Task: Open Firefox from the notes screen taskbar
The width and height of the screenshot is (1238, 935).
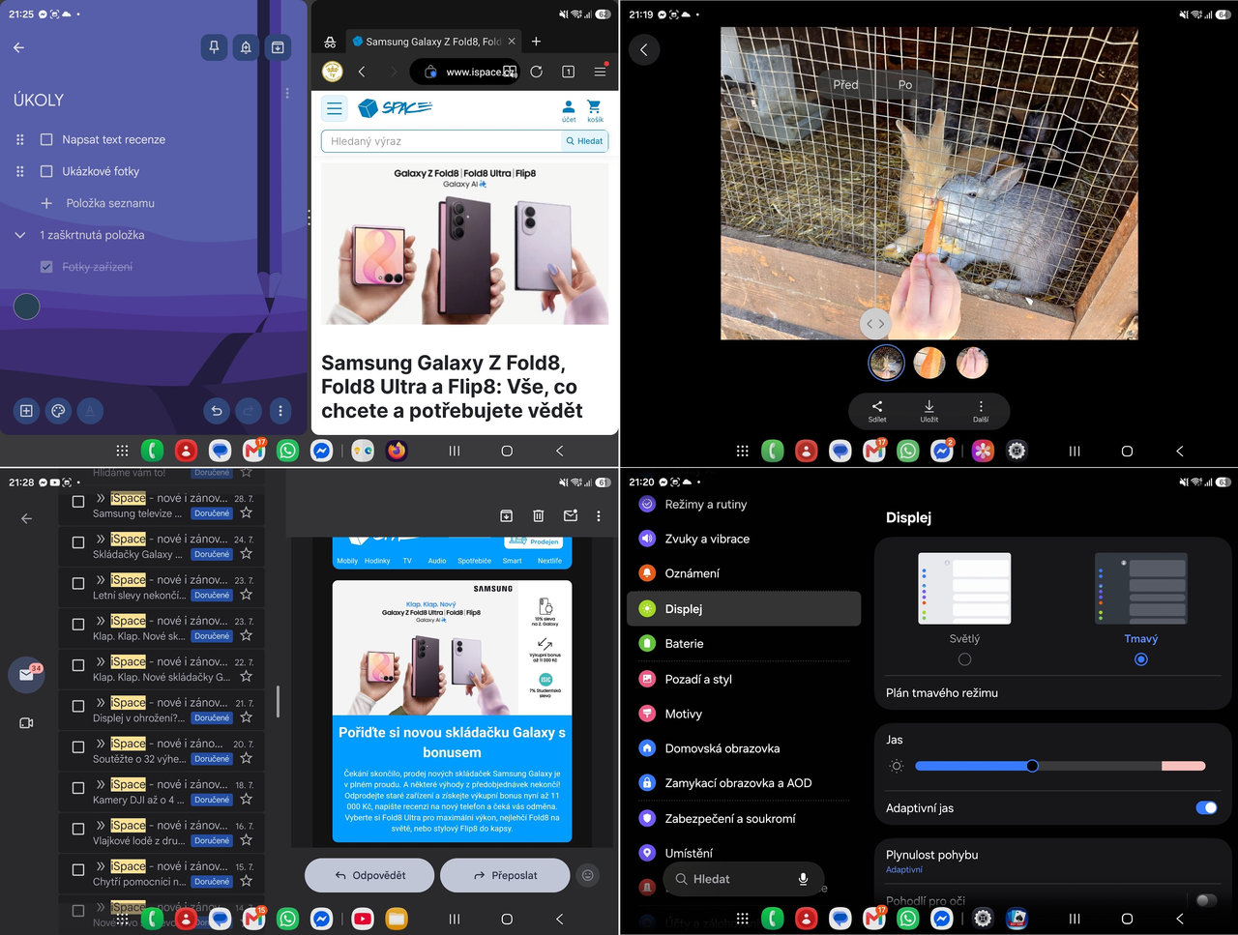Action: pyautogui.click(x=397, y=451)
